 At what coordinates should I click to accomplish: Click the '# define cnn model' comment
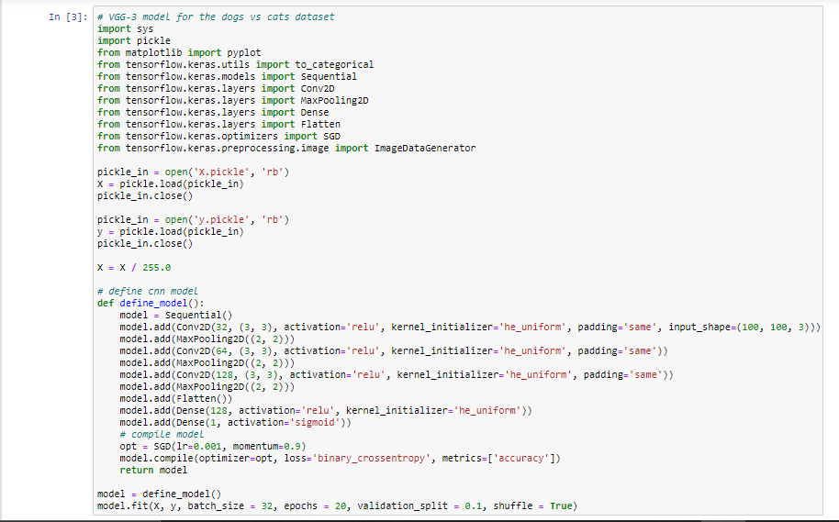pyautogui.click(x=148, y=291)
